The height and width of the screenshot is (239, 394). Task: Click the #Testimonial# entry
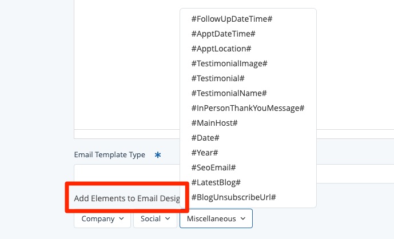(218, 78)
